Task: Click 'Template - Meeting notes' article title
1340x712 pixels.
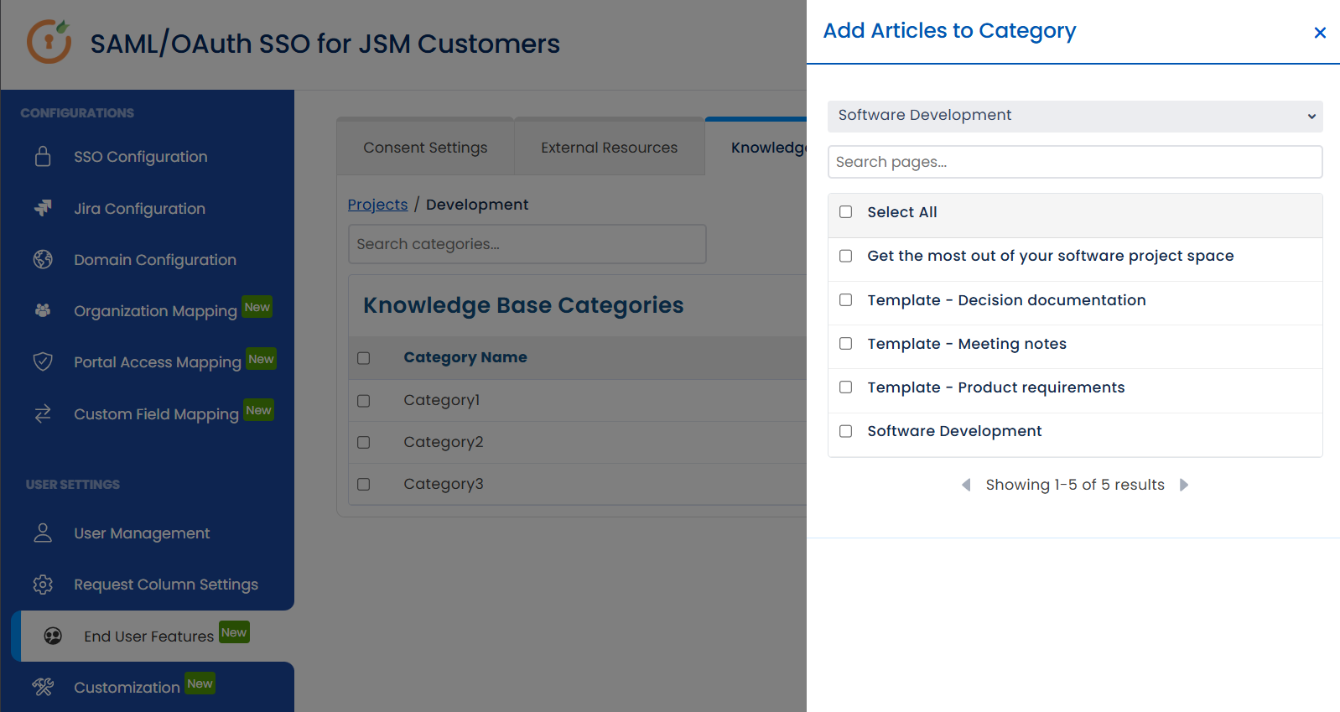Action: point(967,344)
